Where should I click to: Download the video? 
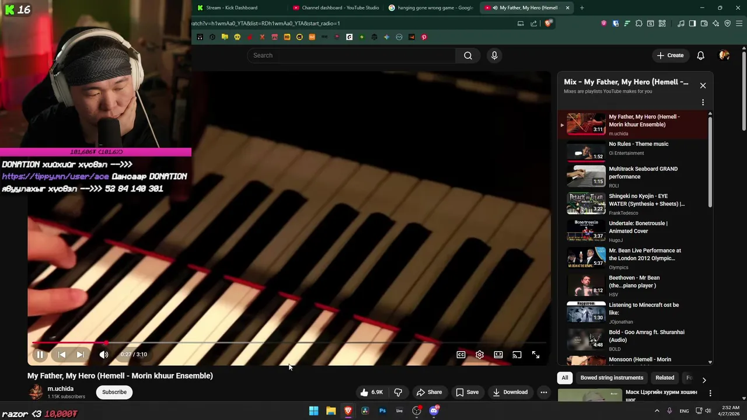click(510, 392)
